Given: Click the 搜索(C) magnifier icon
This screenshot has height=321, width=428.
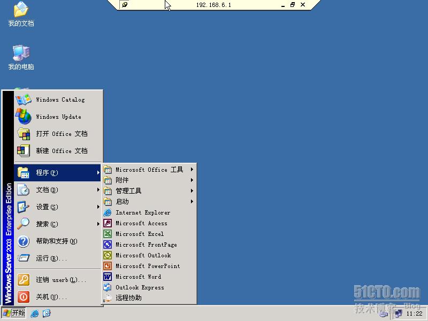Looking at the screenshot, I should 24,224.
